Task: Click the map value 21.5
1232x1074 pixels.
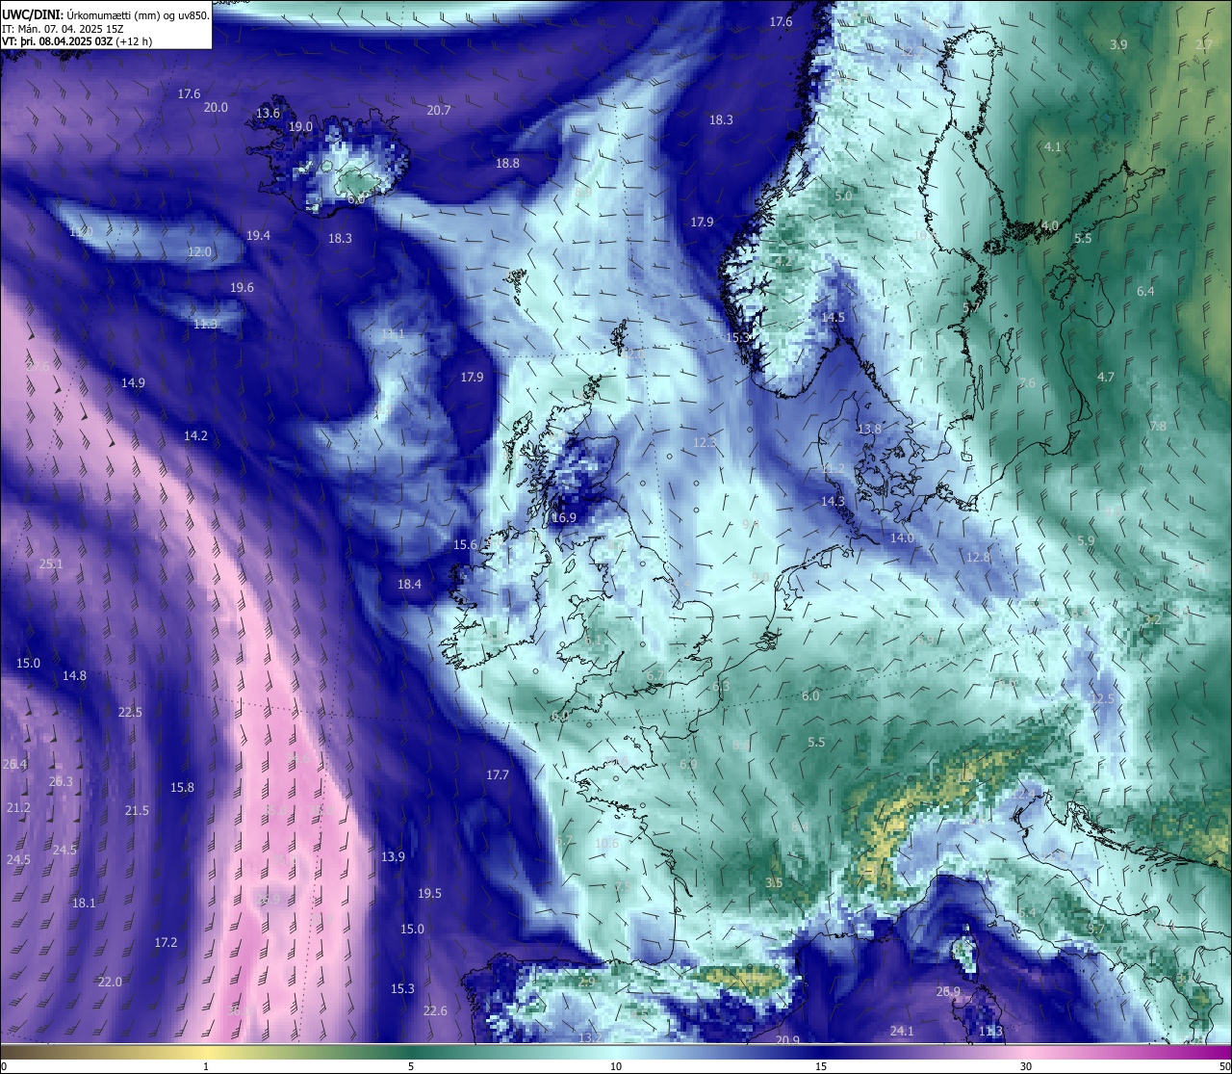Action: pos(137,811)
